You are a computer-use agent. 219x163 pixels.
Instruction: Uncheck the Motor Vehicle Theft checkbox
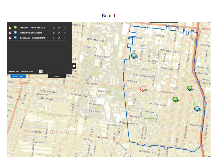[10, 33]
